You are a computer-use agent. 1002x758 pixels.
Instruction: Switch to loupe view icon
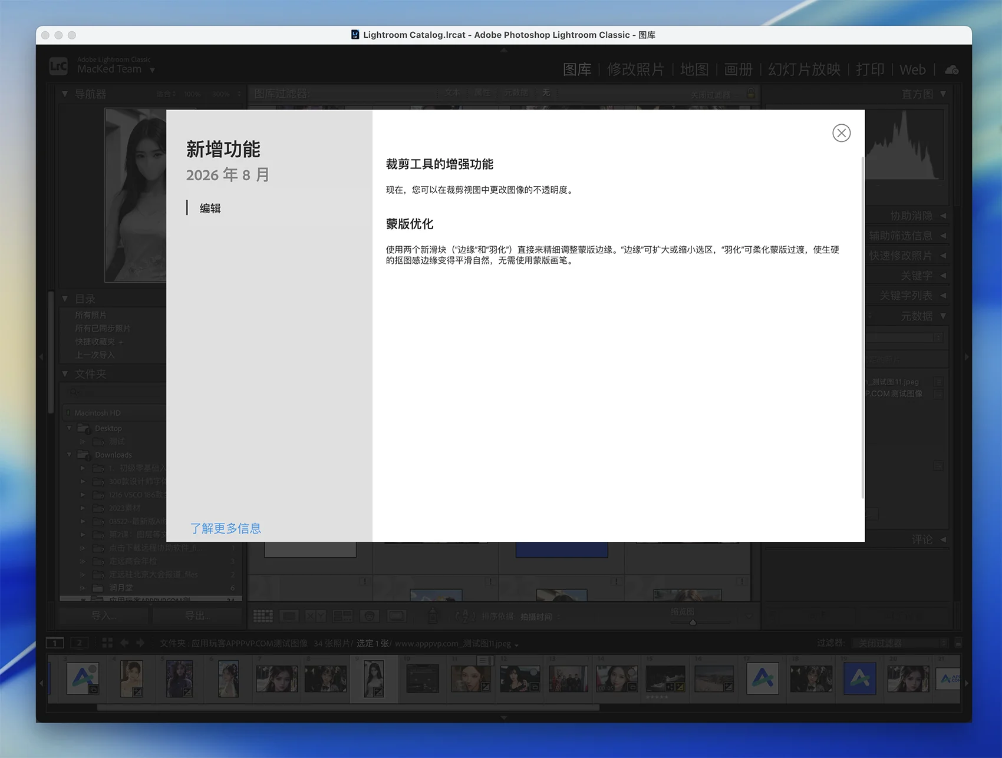point(289,617)
